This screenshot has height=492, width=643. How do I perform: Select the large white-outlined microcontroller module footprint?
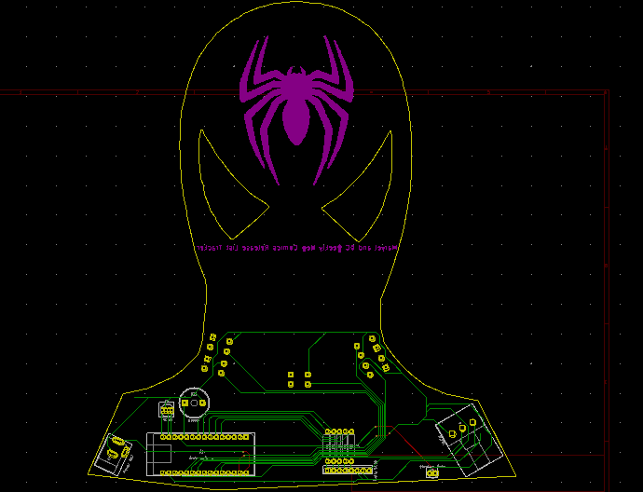coord(201,455)
